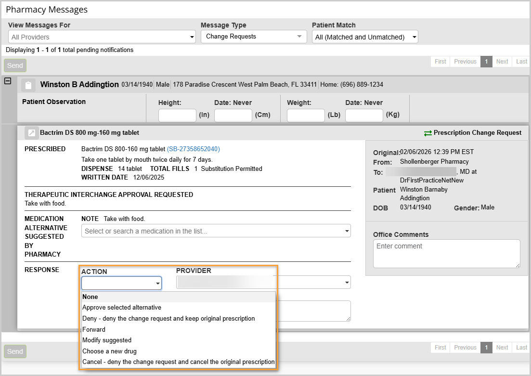Viewport: 531px width, 376px height.
Task: Open the Bactrim DS prescription arrow icon
Action: point(31,133)
